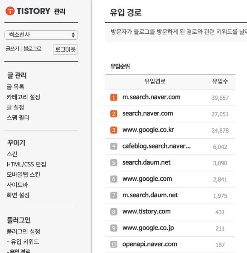The height and width of the screenshot is (253, 247).
Task: Select www.google.co.jp referrer entry
Action: coord(148,228)
